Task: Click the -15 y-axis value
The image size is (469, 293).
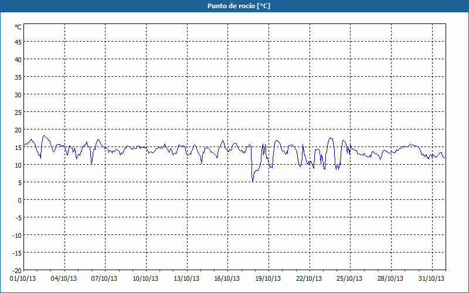Action: point(17,253)
